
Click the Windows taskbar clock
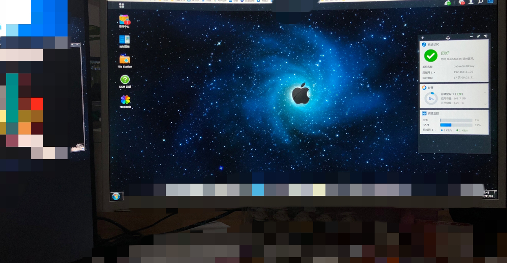[x=488, y=194]
